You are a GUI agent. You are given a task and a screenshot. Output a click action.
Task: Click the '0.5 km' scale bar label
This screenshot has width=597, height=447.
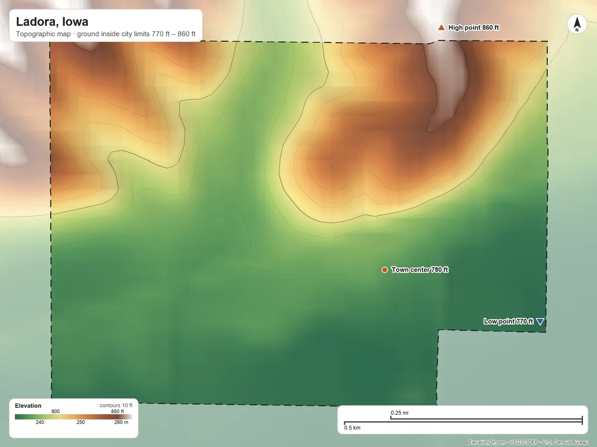coord(352,428)
